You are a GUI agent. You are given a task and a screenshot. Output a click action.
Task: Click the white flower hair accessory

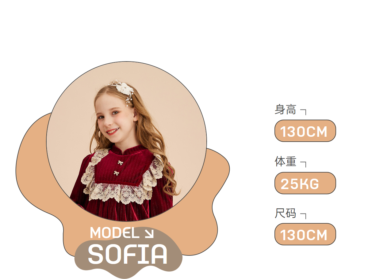point(125,88)
